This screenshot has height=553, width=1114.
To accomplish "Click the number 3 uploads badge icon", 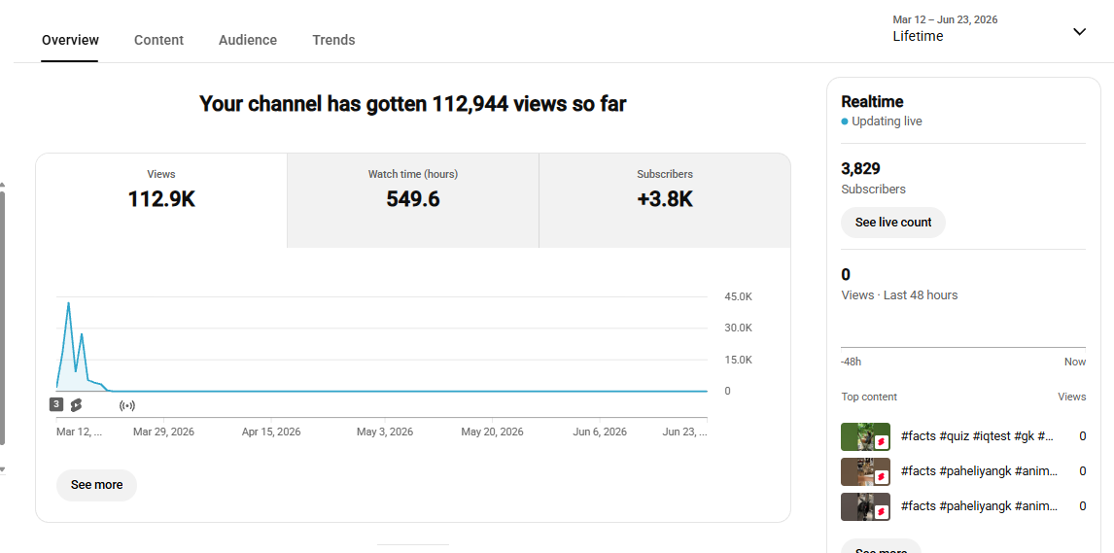I will pyautogui.click(x=56, y=404).
